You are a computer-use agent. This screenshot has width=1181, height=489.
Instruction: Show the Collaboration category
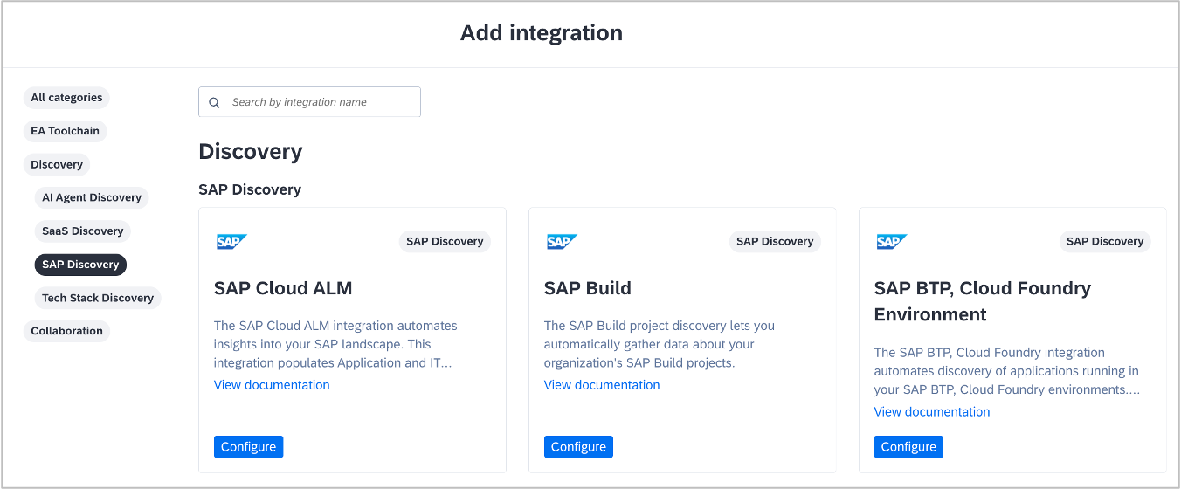click(66, 331)
